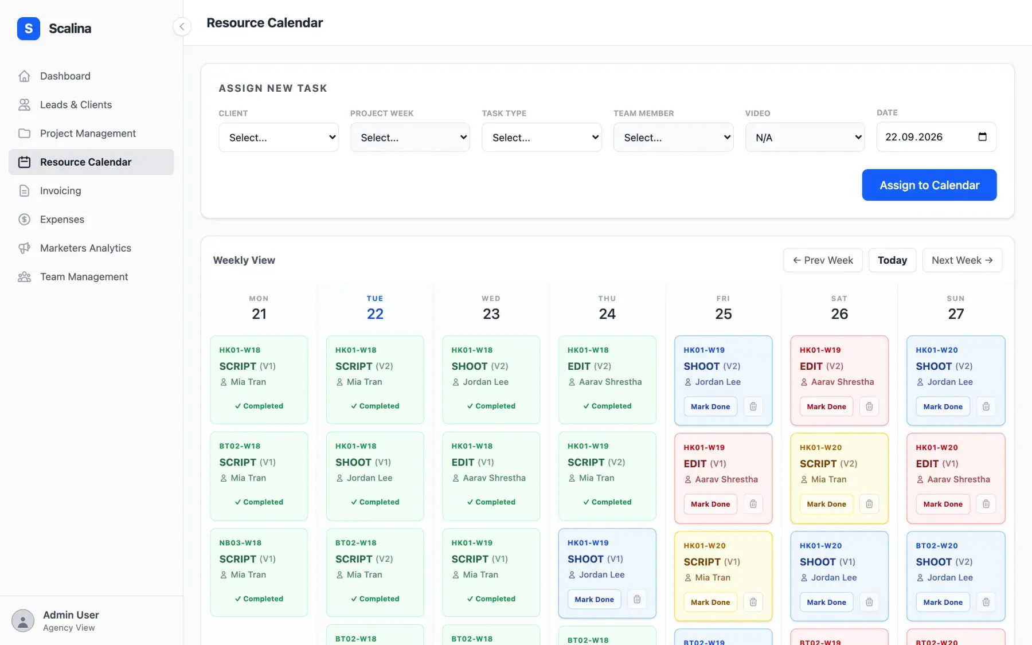Click Monday's NB03-W18 SCRIPT (V1) card
The width and height of the screenshot is (1032, 645).
(x=259, y=572)
